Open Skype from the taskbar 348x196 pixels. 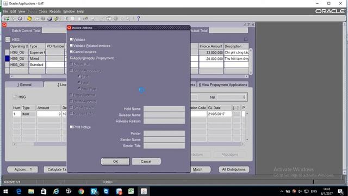94,191
